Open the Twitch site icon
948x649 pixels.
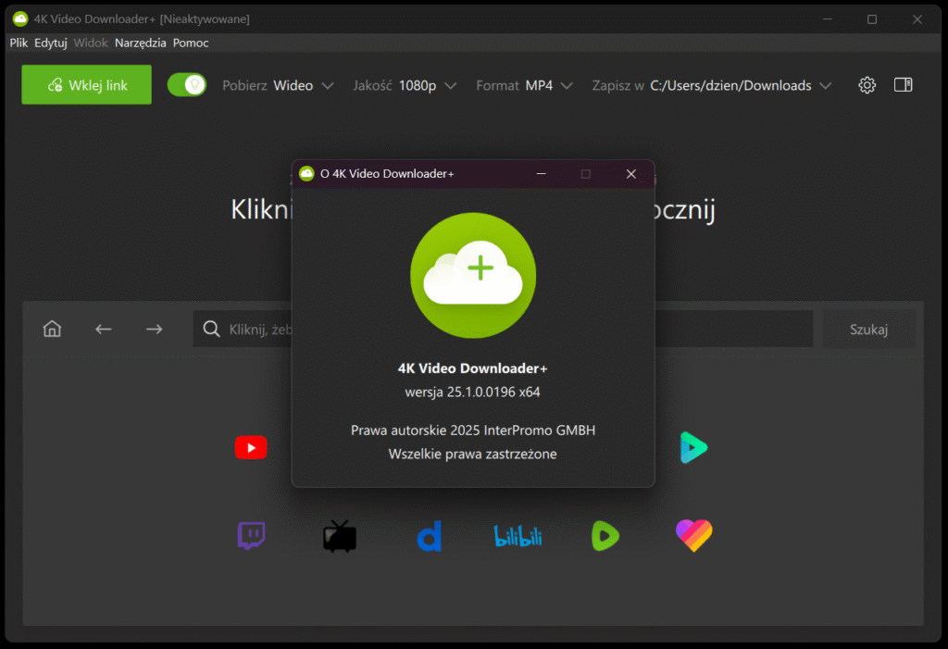pyautogui.click(x=251, y=535)
